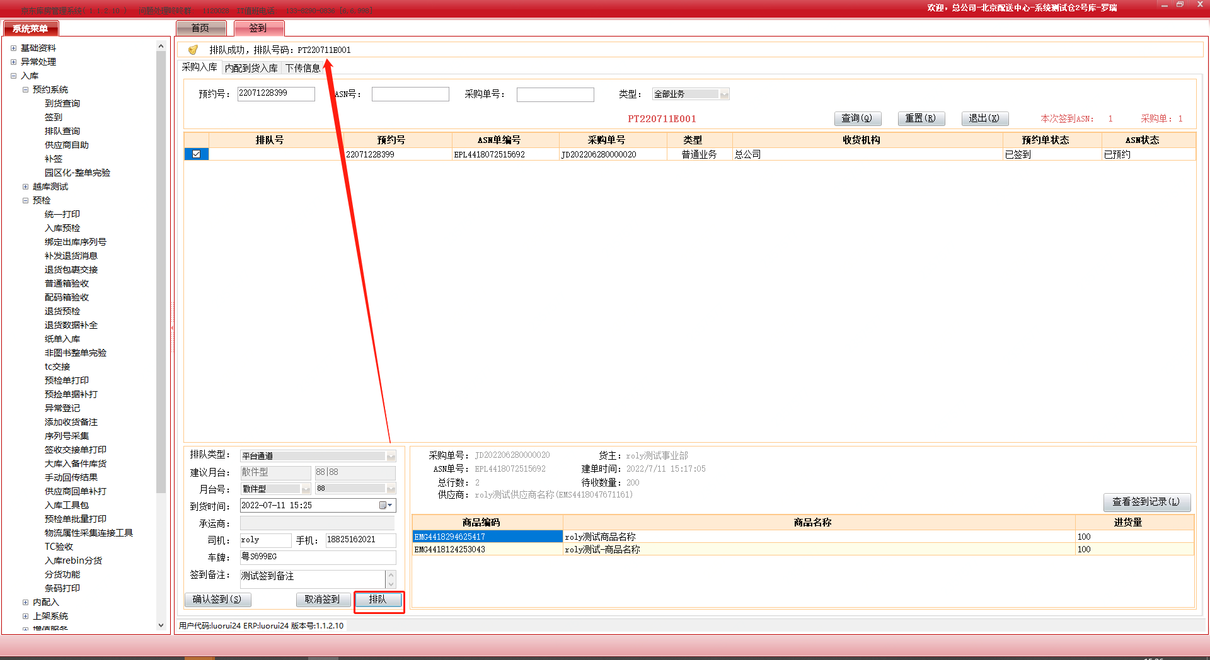This screenshot has height=660, width=1210.
Task: Open the 内配到货入库 sub-tab
Action: click(251, 68)
